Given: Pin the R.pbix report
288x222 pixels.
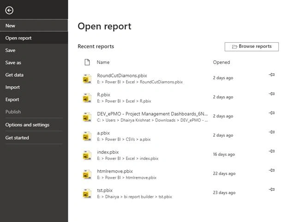Looking at the screenshot, I should pyautogui.click(x=272, y=93).
